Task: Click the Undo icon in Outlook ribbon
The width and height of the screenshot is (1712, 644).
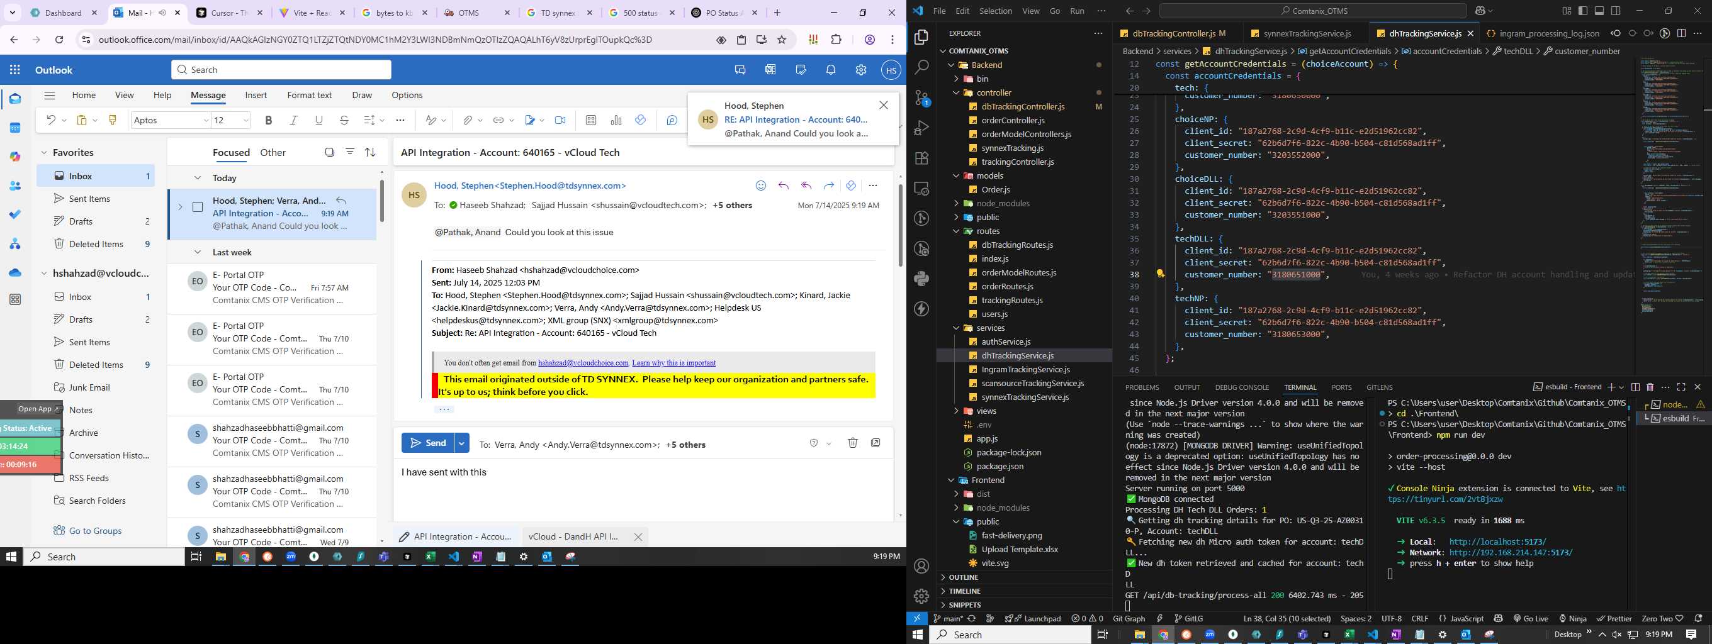Action: (50, 120)
